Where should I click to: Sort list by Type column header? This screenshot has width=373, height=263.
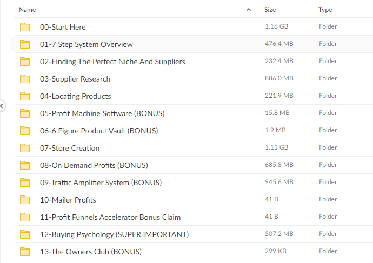click(x=325, y=10)
